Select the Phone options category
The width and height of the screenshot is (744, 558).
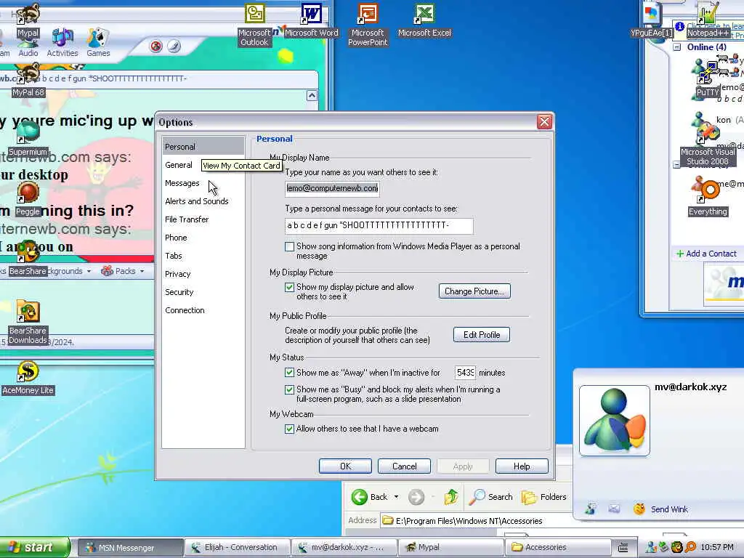point(176,238)
